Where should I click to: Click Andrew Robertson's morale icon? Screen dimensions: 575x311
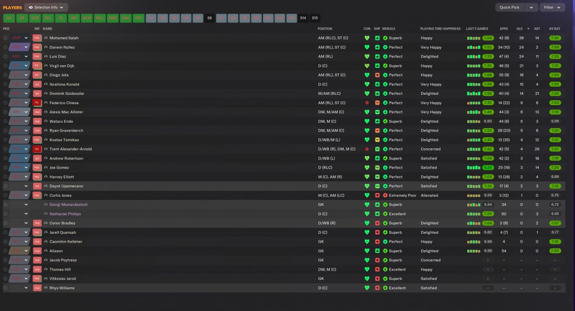[385, 158]
